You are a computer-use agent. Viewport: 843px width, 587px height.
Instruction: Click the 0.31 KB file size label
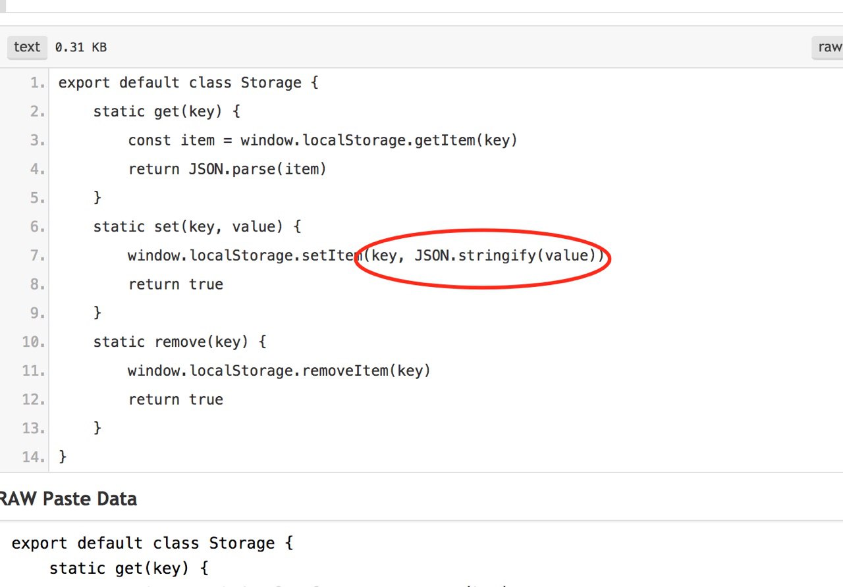(81, 47)
